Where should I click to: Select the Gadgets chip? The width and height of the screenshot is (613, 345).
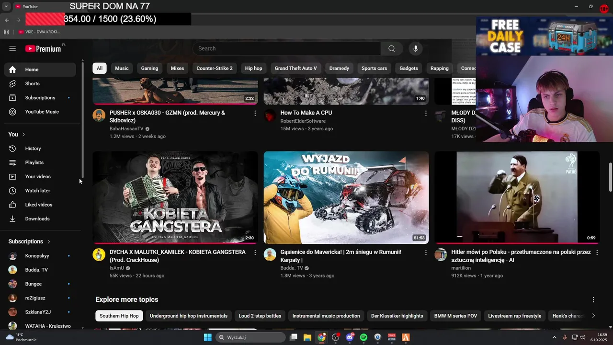click(x=409, y=69)
